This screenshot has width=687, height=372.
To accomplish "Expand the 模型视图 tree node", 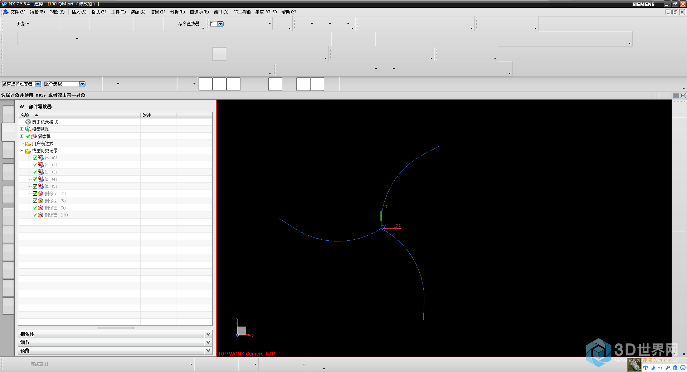I will point(21,129).
